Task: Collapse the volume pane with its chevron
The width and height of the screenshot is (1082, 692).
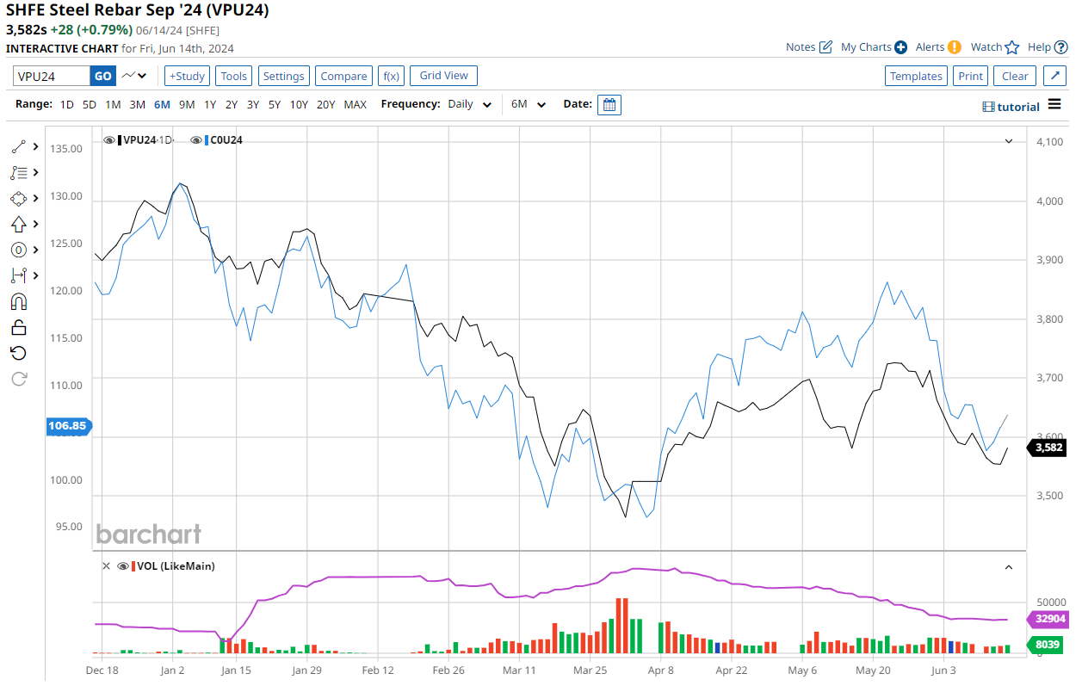Action: tap(1009, 566)
